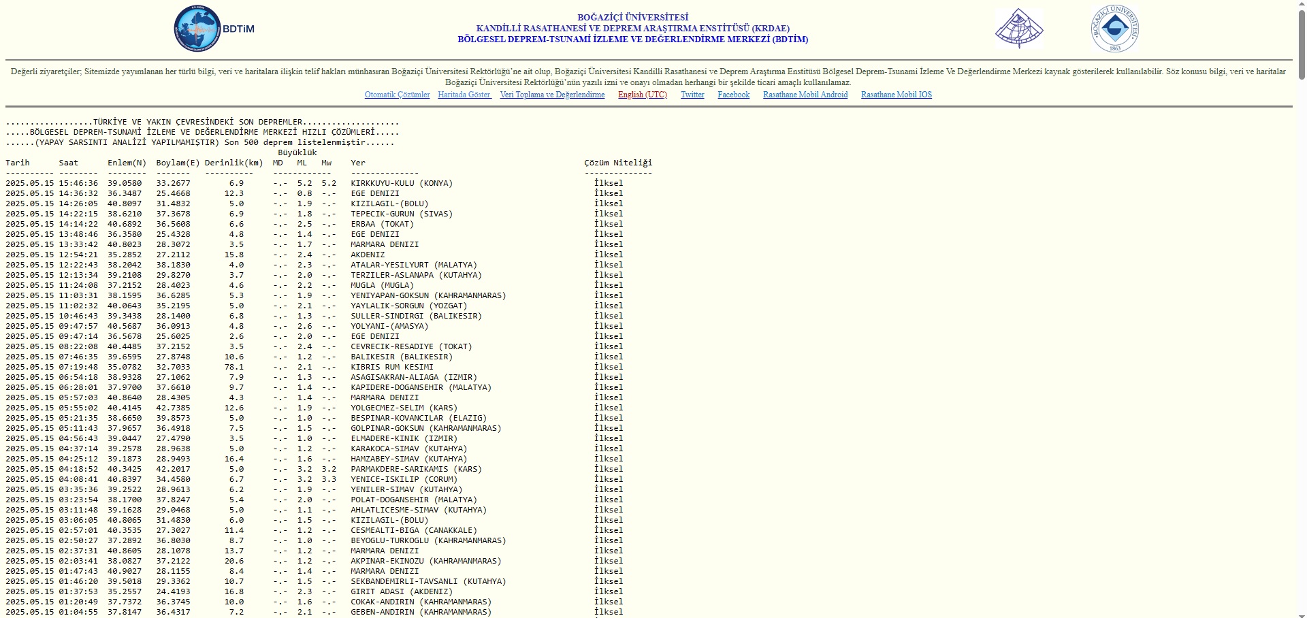1307x618 pixels.
Task: Click YENIYAPAN-GOKSUN (KAHRAMANMARAS) entry
Action: tap(429, 295)
